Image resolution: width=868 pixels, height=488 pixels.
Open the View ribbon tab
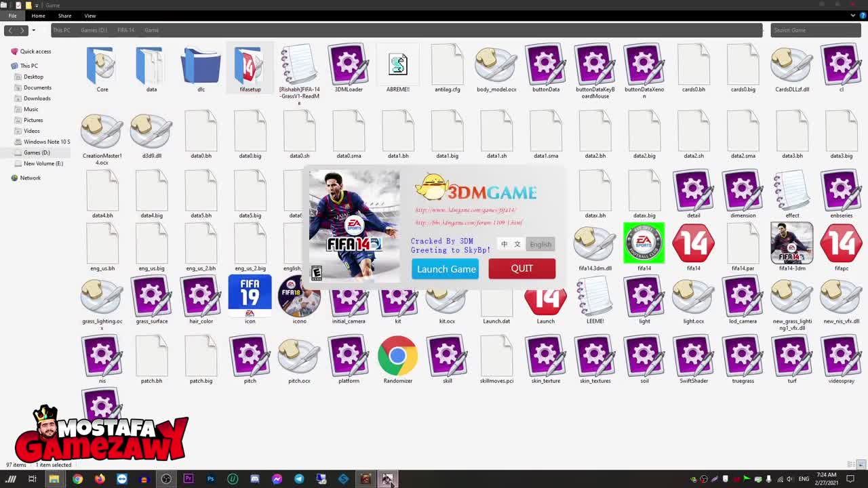click(90, 16)
